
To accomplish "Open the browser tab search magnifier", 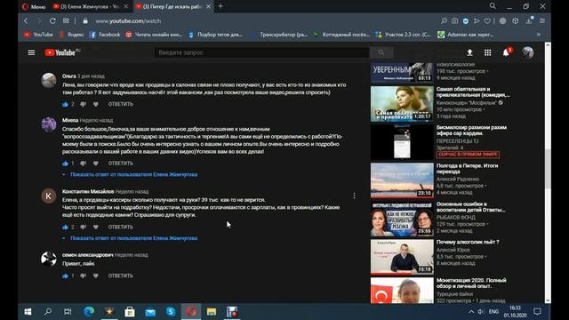I will coord(493,6).
